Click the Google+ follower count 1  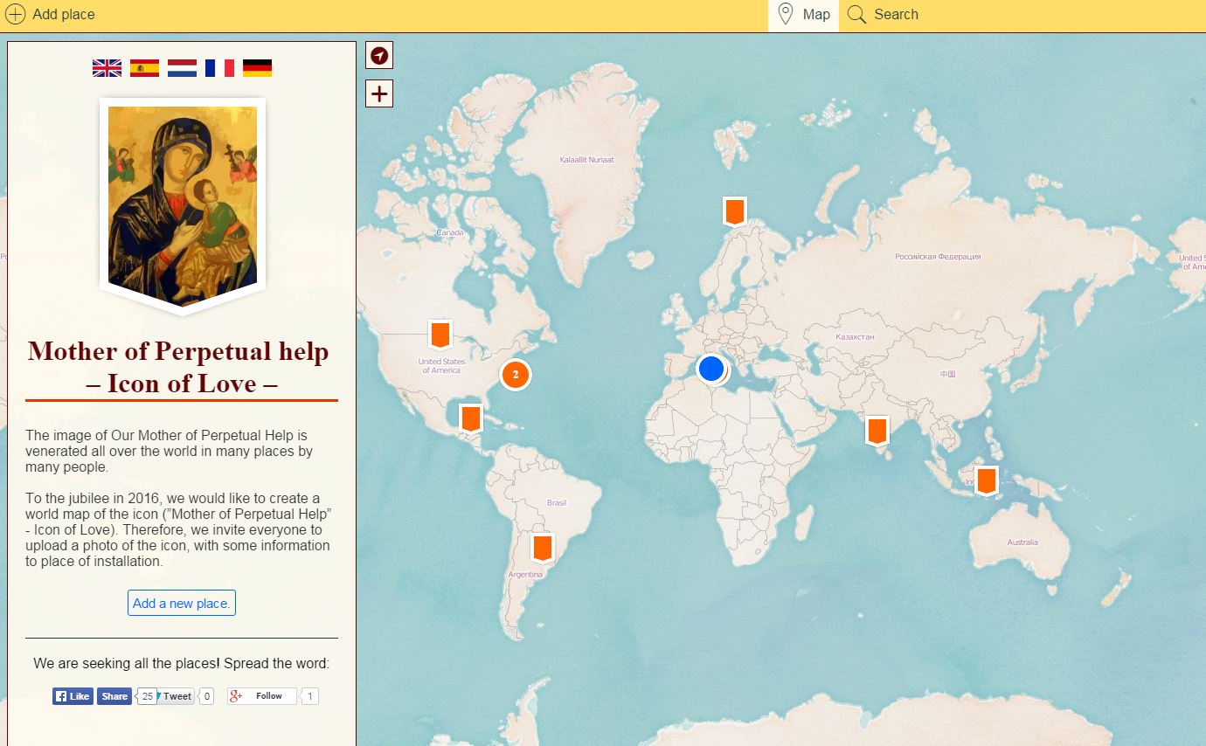tap(310, 696)
